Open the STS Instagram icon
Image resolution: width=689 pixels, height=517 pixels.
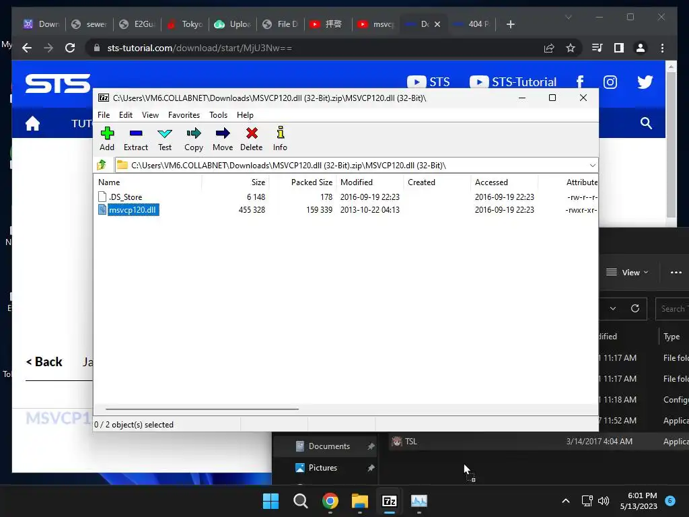pos(610,81)
